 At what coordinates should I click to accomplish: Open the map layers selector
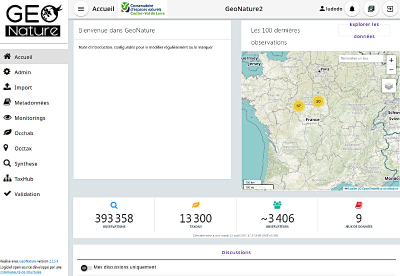(x=389, y=86)
